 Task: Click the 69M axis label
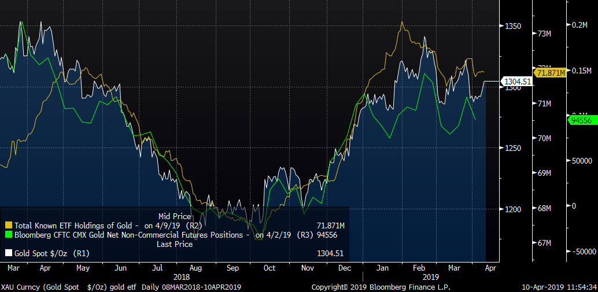[544, 173]
